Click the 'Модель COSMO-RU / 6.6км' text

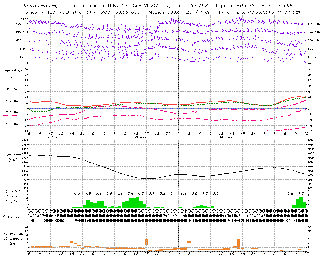coord(181,12)
